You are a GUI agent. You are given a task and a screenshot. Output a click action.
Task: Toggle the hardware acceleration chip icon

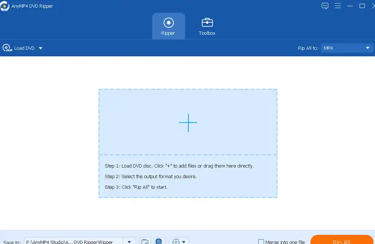coord(159,241)
